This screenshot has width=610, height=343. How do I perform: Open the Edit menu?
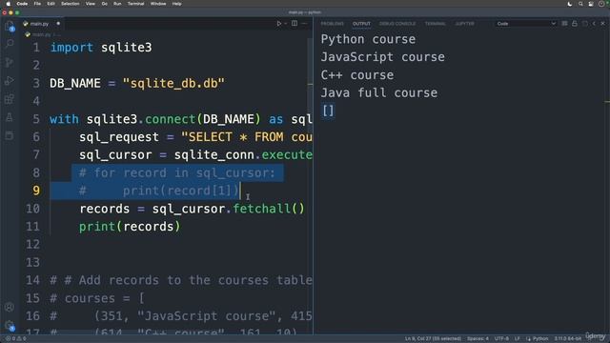tap(51, 4)
